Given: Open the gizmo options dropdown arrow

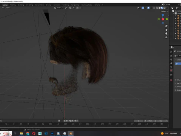Looking at the screenshot, I should pos(145,8).
